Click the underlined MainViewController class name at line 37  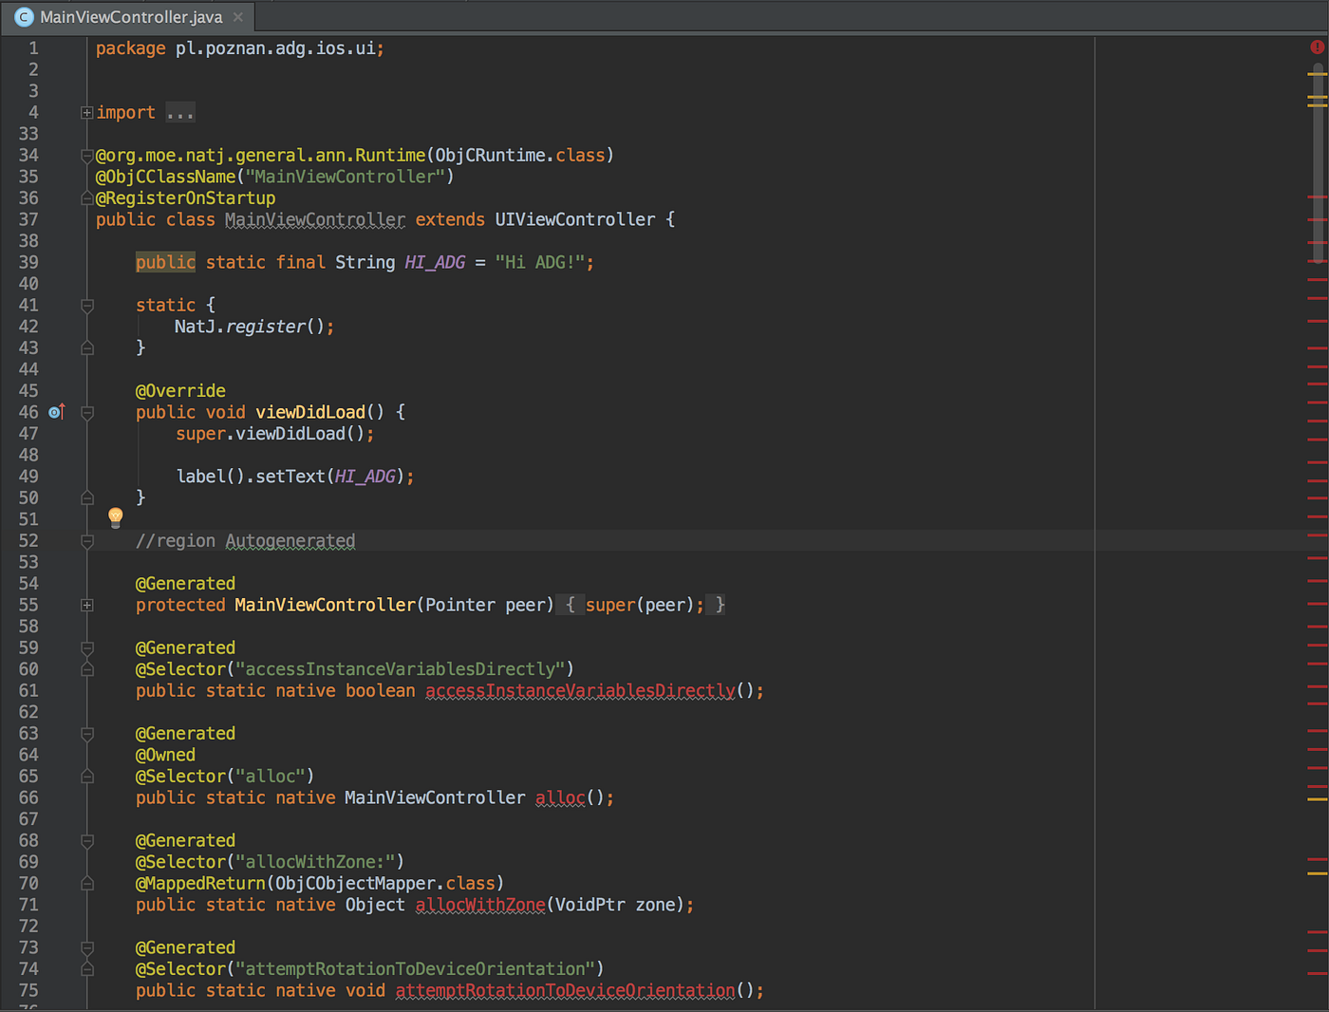coord(315,219)
